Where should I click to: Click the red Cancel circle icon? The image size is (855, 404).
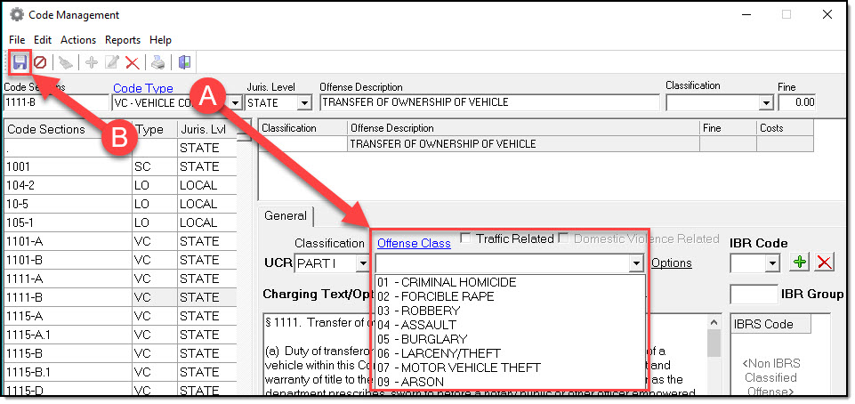point(40,62)
